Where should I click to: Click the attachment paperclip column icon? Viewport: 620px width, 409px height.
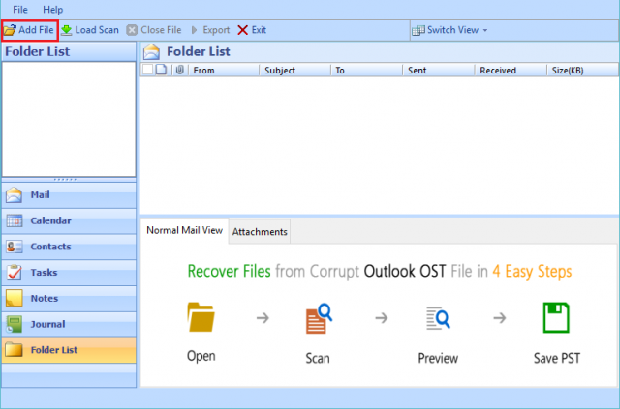180,70
